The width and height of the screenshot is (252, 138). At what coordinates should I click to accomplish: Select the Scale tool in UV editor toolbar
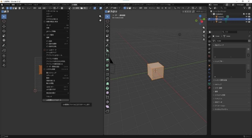tap(4, 36)
